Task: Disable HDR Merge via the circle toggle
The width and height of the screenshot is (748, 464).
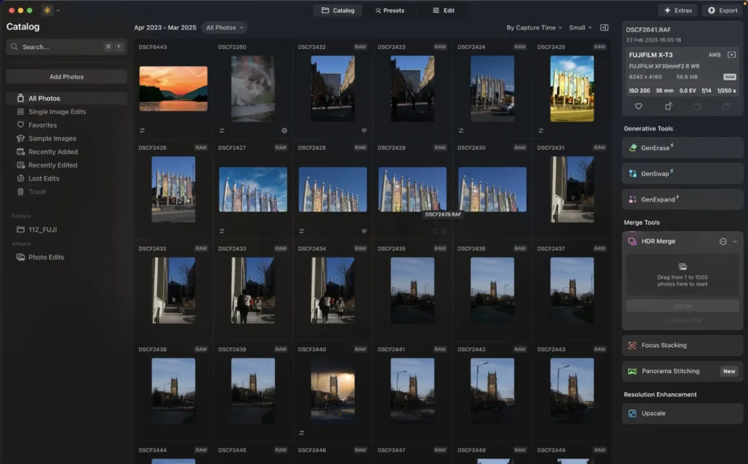Action: click(x=723, y=241)
